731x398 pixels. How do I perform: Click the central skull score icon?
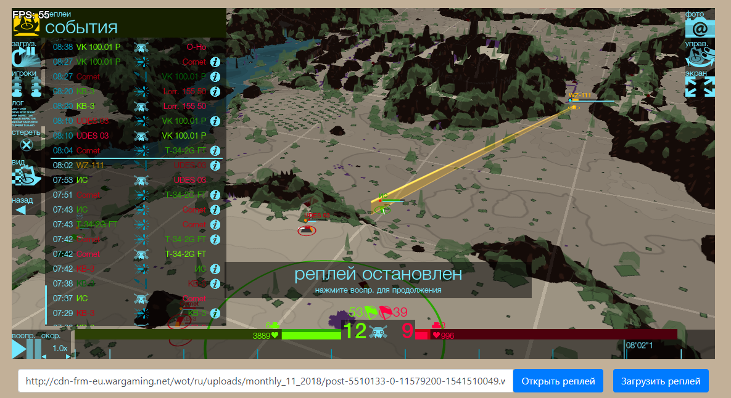tap(378, 331)
